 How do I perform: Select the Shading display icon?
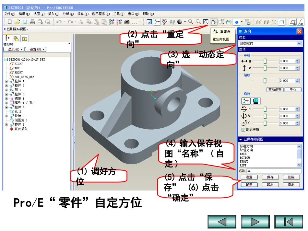tap(282, 22)
